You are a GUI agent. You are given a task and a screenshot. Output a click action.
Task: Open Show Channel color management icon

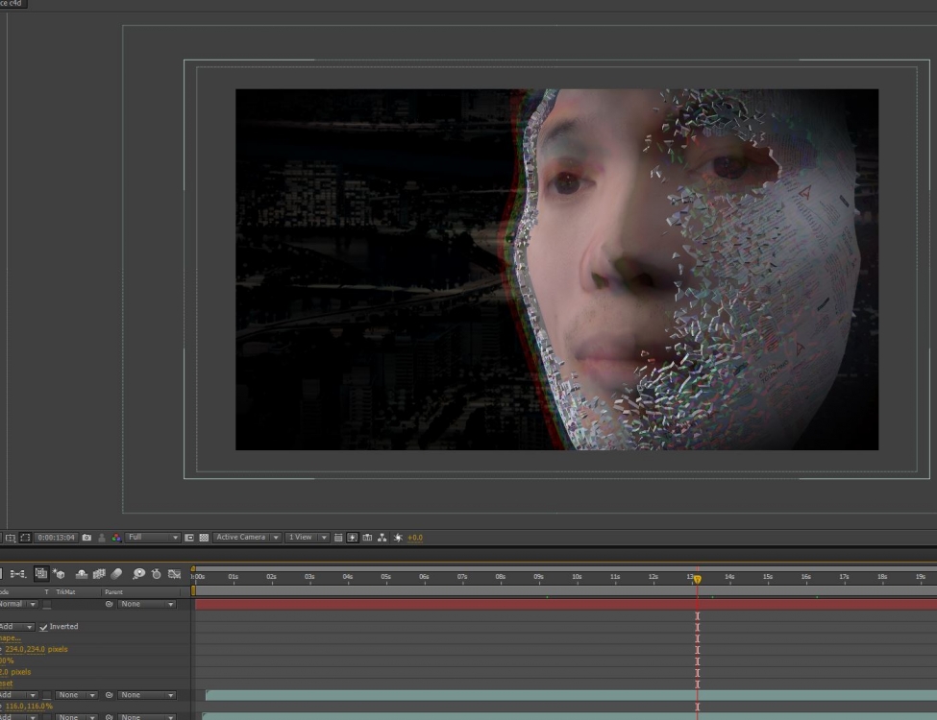coord(116,538)
